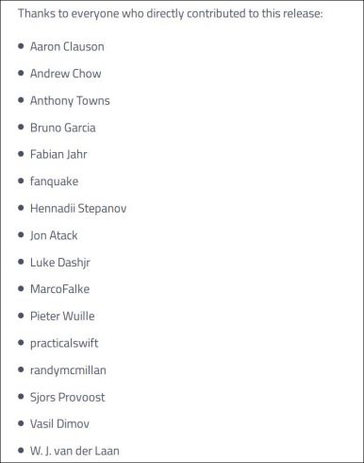Select Jon Atack in the contributors list

(x=54, y=235)
